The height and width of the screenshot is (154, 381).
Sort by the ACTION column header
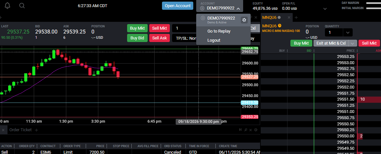tap(6, 146)
